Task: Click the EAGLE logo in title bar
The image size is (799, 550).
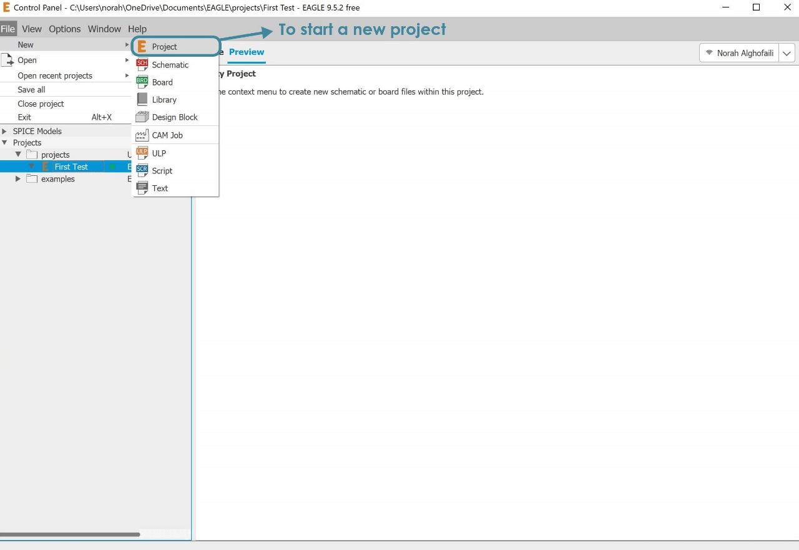Action: (x=6, y=7)
